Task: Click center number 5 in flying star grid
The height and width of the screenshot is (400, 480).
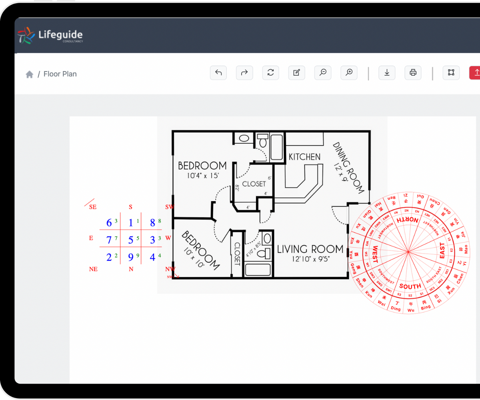Action: pos(131,240)
